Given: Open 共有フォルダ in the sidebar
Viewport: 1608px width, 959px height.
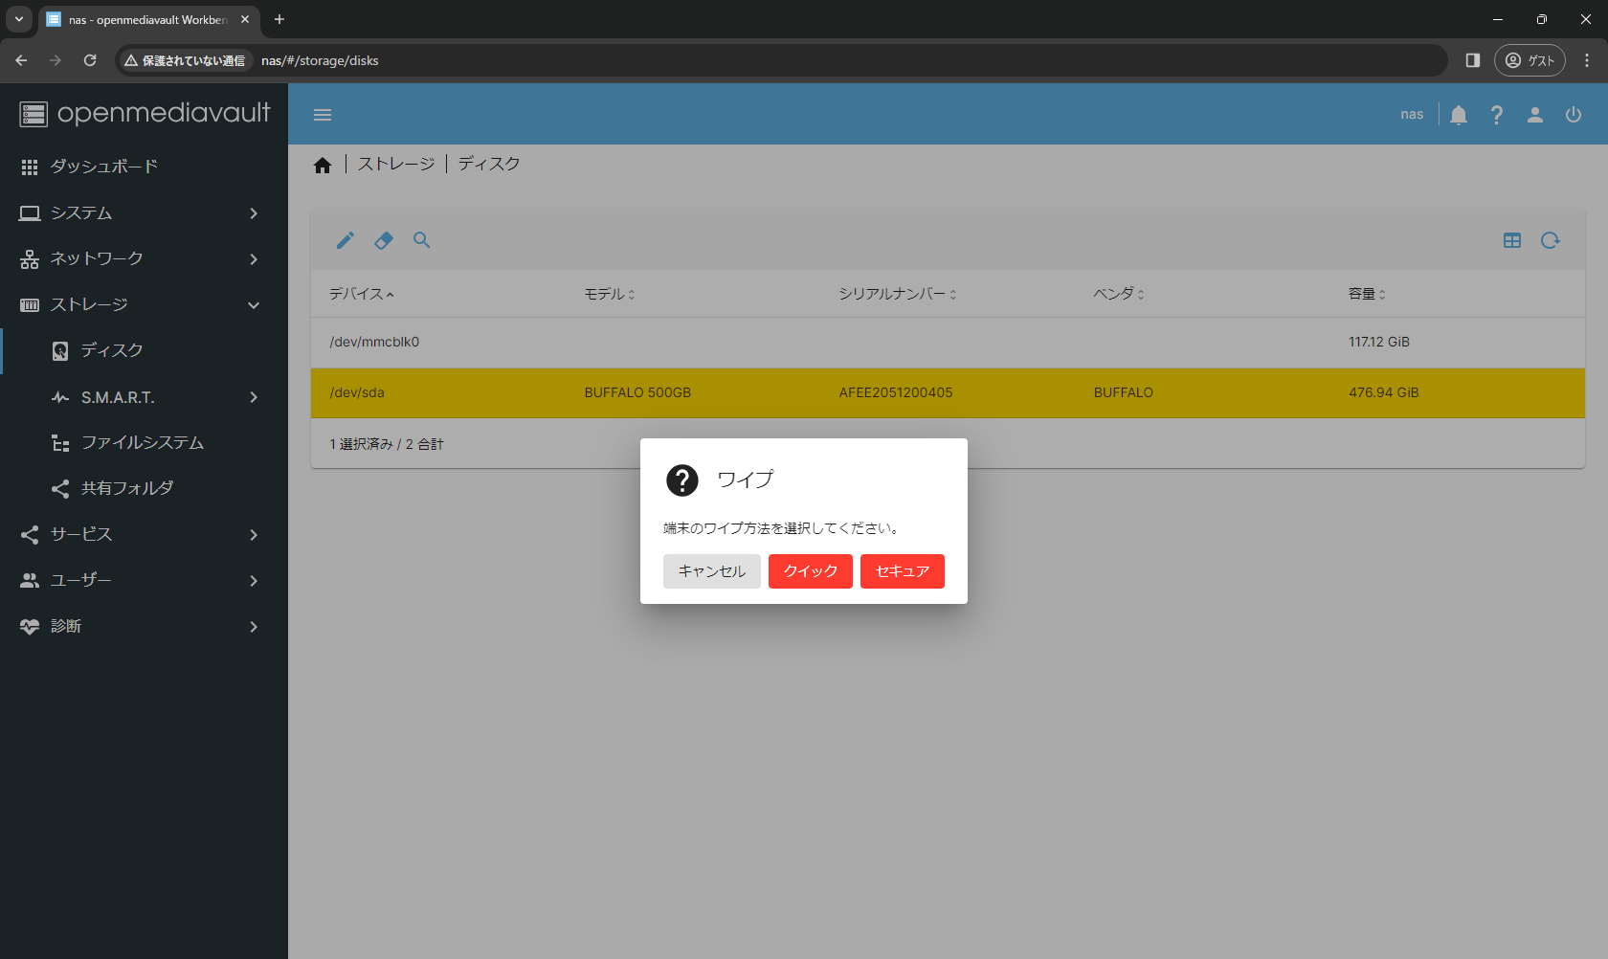Looking at the screenshot, I should (x=127, y=488).
